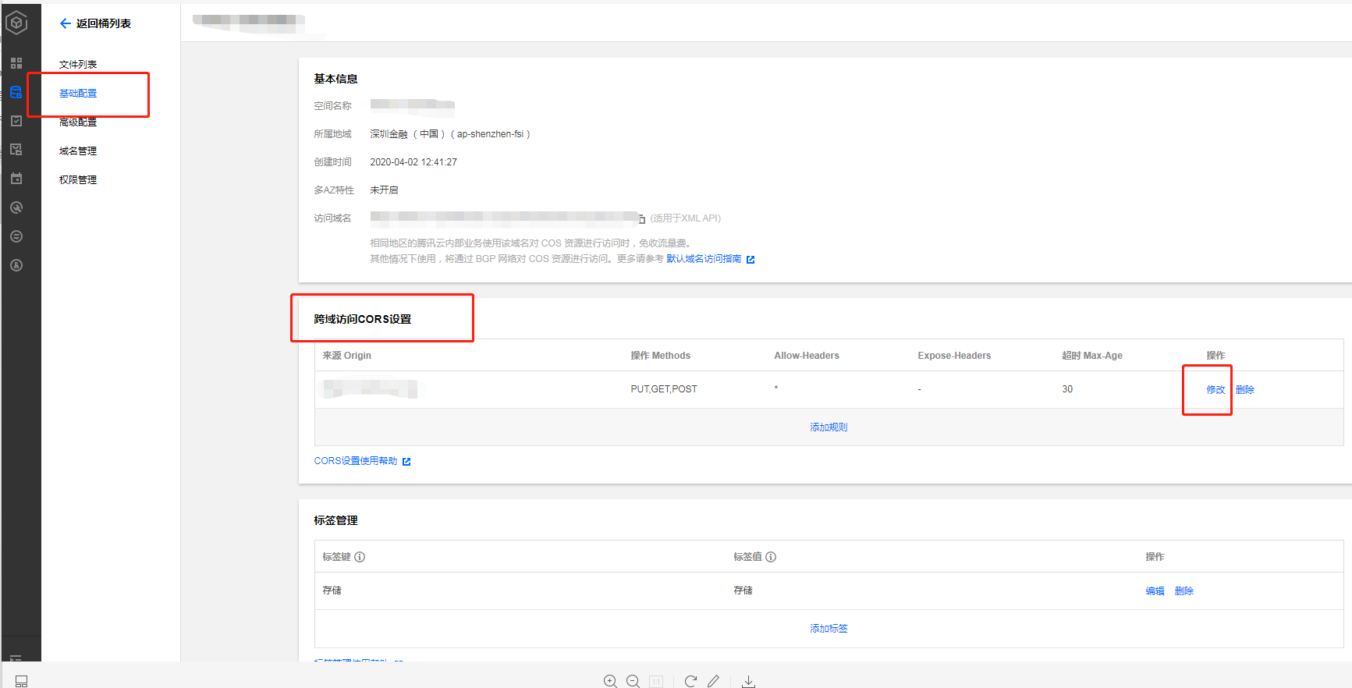Toggle the thumbnail layout icon at bottom-left

pyautogui.click(x=22, y=681)
